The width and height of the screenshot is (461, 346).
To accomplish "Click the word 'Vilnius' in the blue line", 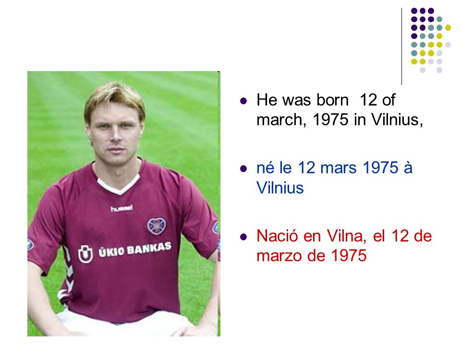I will pyautogui.click(x=280, y=188).
